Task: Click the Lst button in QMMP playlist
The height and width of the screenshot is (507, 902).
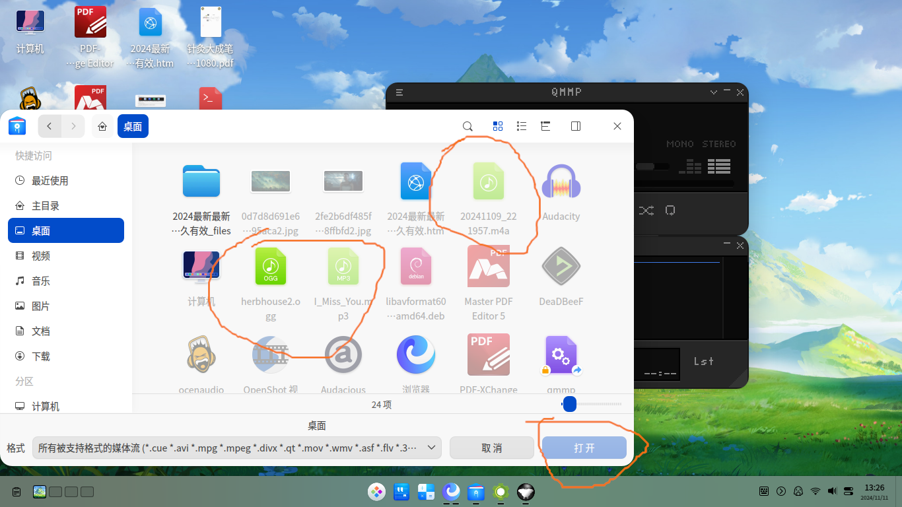Action: tap(704, 361)
